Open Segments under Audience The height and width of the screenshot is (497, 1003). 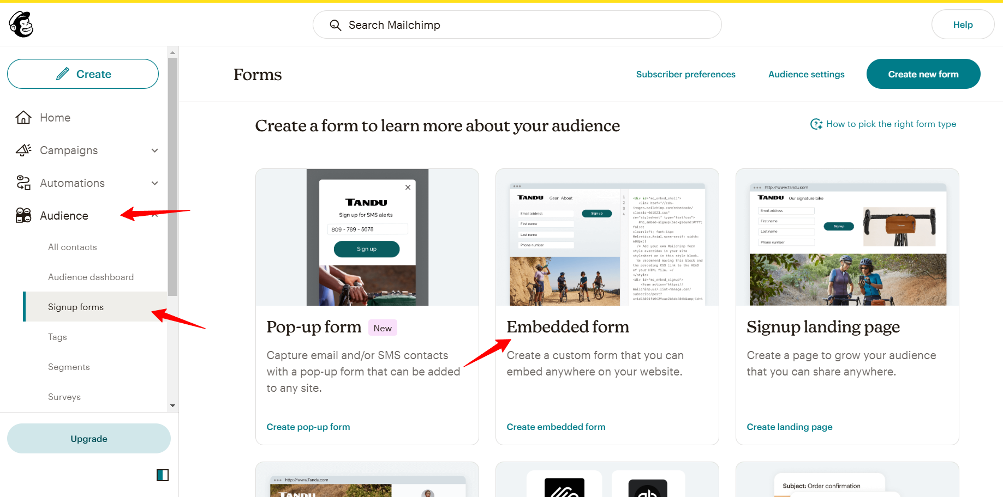pyautogui.click(x=69, y=367)
